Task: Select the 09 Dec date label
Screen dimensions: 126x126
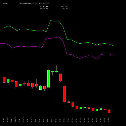Action: (64, 120)
